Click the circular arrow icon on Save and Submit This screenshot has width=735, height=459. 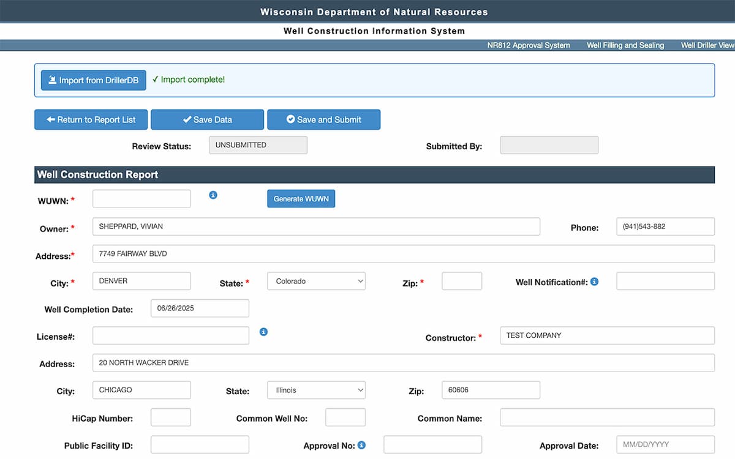pos(290,119)
